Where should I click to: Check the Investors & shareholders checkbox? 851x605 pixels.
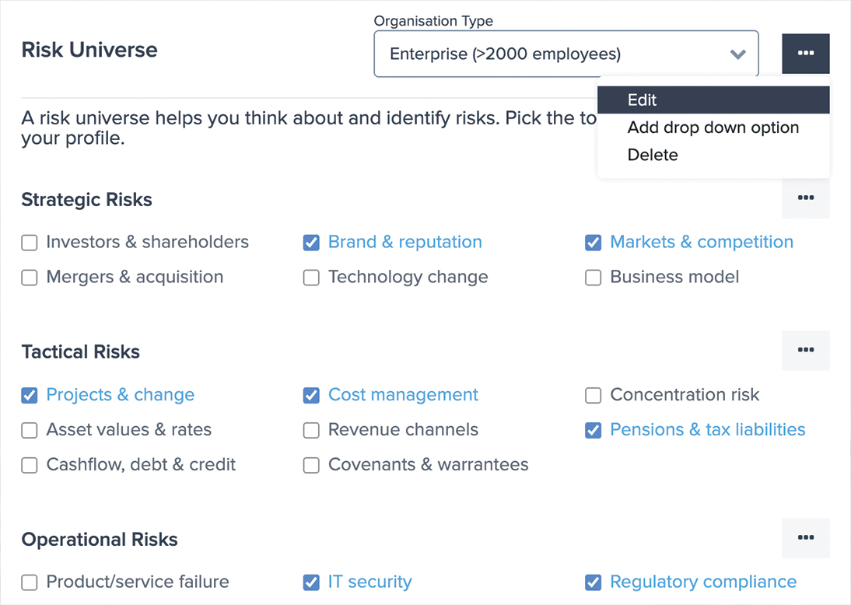pos(30,243)
